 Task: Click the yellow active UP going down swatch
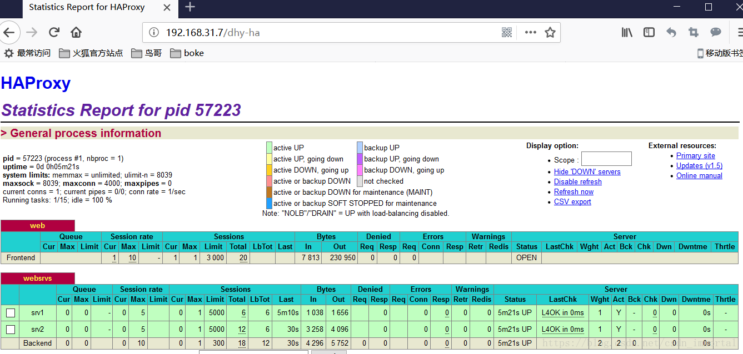click(x=269, y=159)
